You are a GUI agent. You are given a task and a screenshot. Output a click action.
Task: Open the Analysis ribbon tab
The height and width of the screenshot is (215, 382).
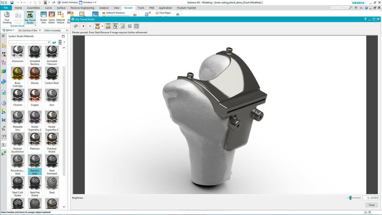(x=104, y=8)
